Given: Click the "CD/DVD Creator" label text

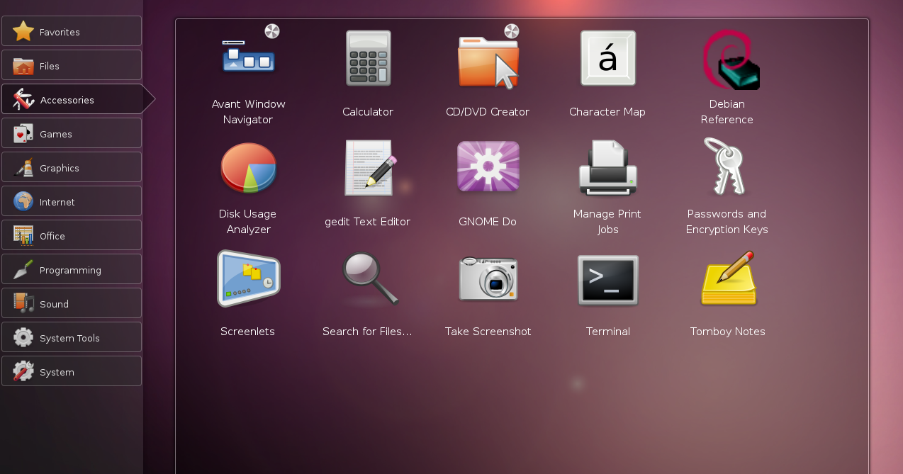Looking at the screenshot, I should tap(488, 112).
